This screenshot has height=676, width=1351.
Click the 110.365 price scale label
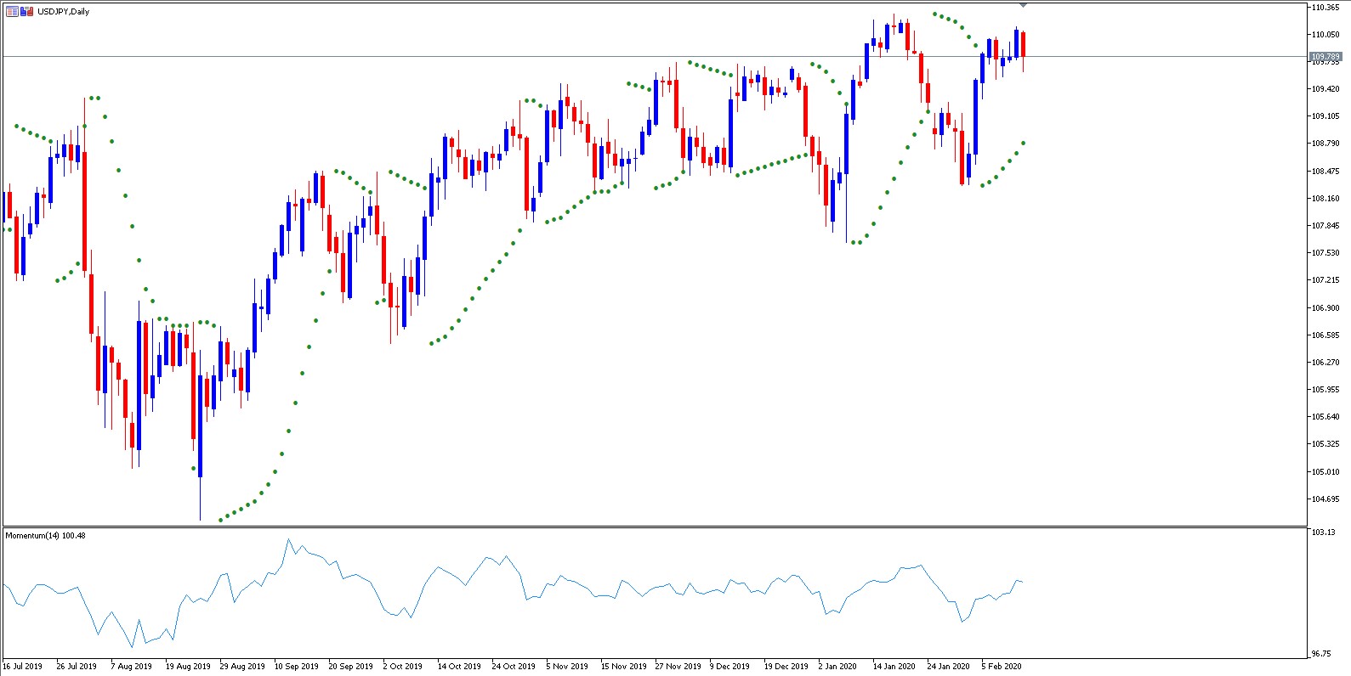(x=1325, y=8)
